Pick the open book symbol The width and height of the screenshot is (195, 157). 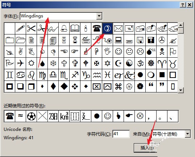click(x=75, y=29)
